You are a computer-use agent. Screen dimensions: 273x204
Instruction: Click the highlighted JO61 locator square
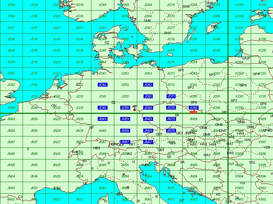148,96
